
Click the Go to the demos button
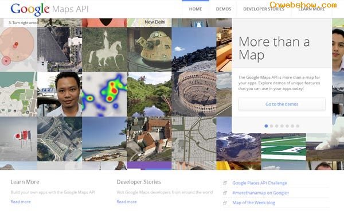point(282,104)
